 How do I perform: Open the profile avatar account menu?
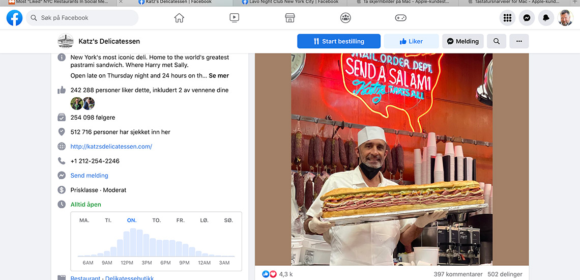coord(565,18)
